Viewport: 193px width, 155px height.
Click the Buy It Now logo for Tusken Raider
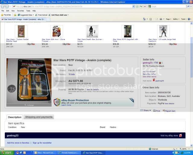(31, 44)
